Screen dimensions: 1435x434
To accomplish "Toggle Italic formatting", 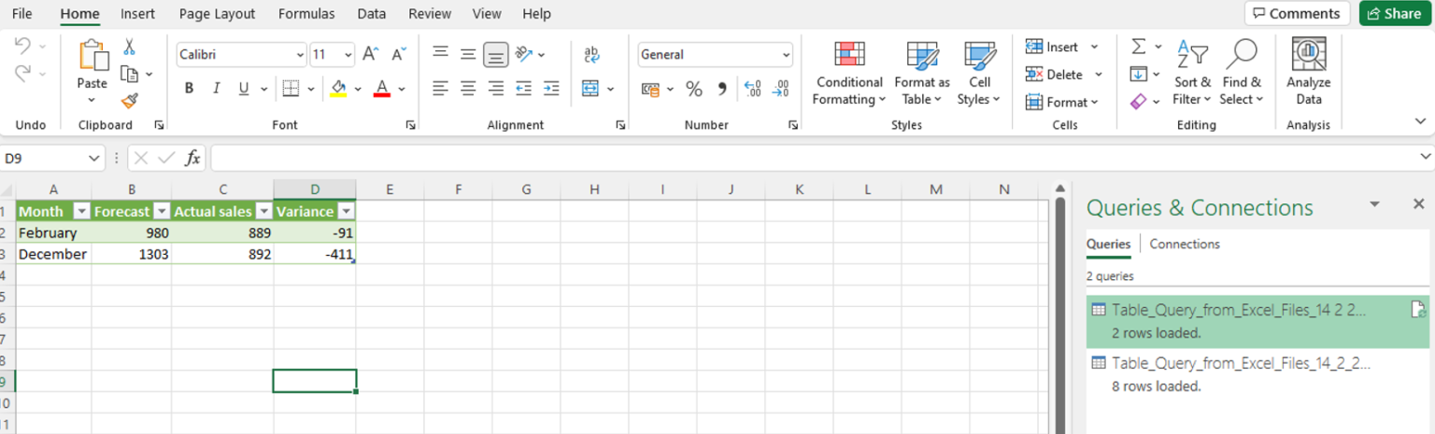I will (x=217, y=89).
